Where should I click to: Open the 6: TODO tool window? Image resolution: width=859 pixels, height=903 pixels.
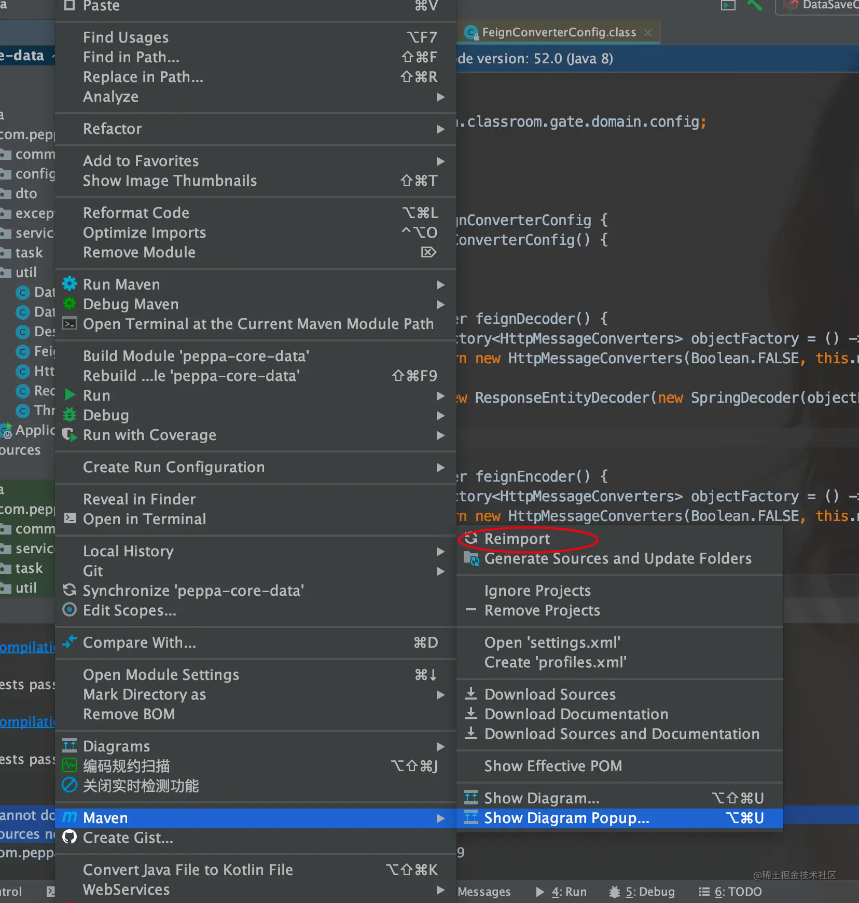tap(730, 892)
